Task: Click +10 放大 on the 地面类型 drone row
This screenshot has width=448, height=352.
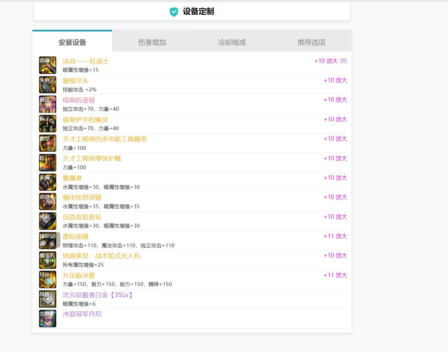Action: tap(335, 256)
